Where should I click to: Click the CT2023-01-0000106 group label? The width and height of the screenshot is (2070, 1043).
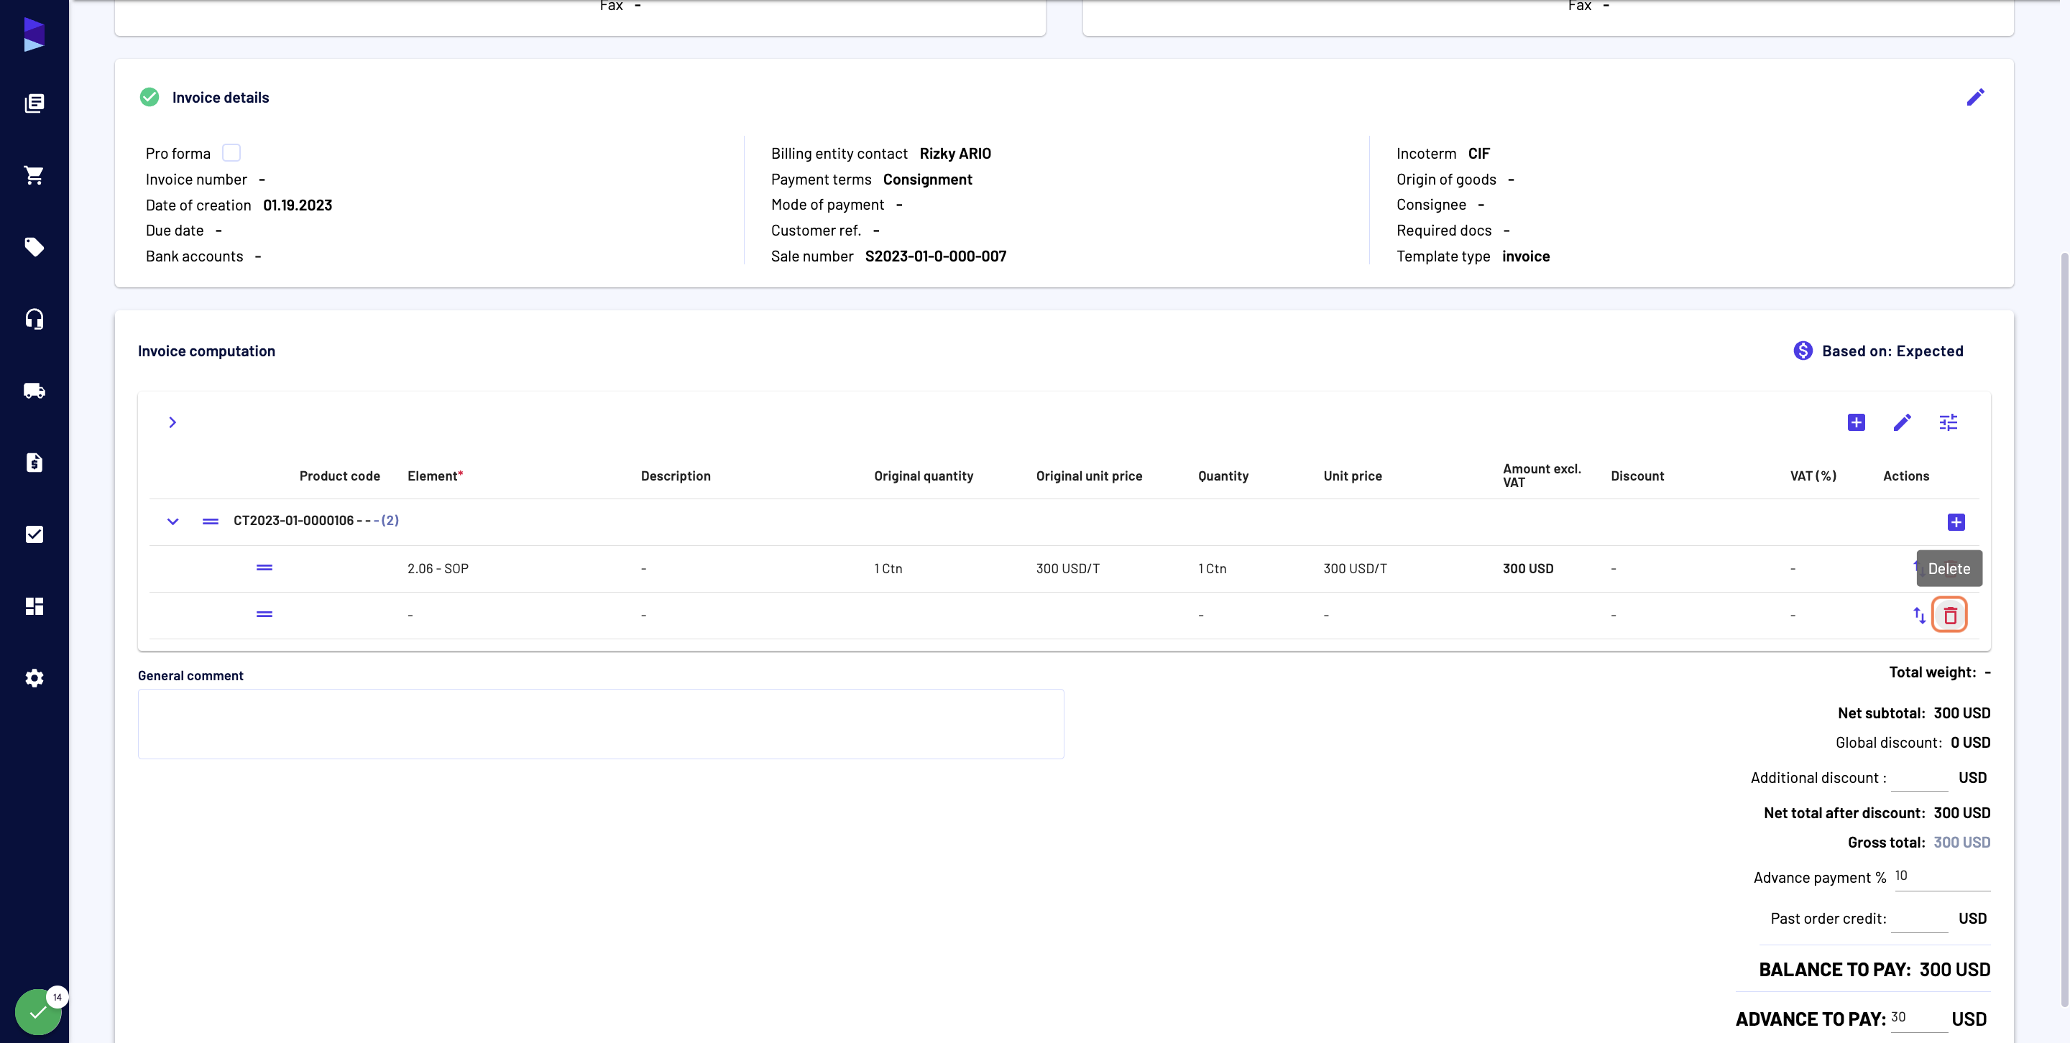(316, 520)
